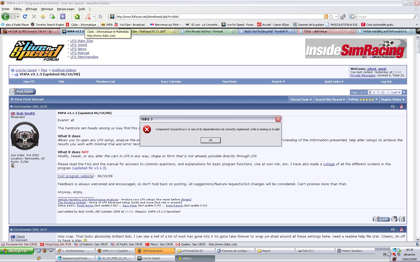Image resolution: width=420 pixels, height=262 pixels.
Task: Click the green circular arrow toolbar icon
Action: (x=77, y=16)
